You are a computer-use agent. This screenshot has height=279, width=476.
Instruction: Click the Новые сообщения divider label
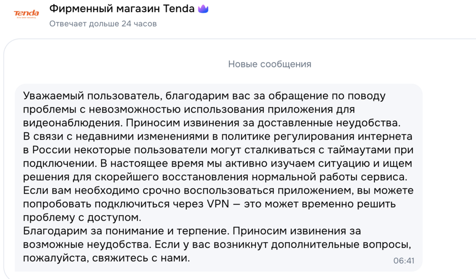tap(269, 64)
